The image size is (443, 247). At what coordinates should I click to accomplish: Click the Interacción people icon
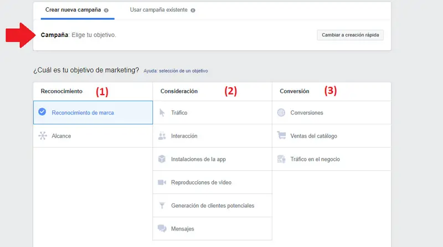[162, 136]
